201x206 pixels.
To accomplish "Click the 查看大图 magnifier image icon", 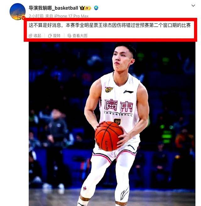I will (69, 36).
